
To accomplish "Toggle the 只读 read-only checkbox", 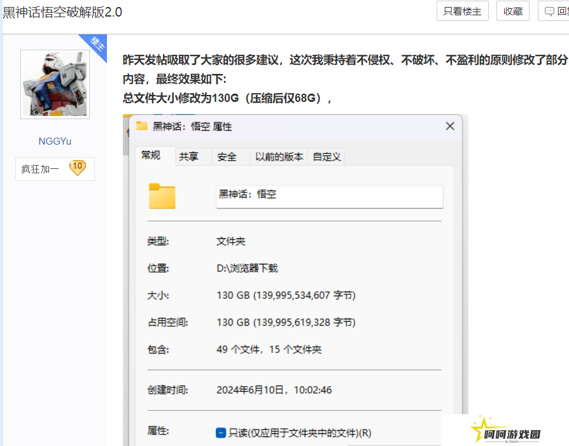I will click(221, 433).
